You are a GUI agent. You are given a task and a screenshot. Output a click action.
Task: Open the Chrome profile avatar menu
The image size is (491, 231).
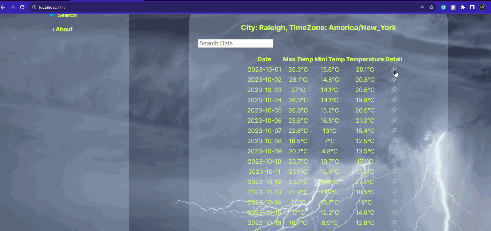click(x=482, y=7)
